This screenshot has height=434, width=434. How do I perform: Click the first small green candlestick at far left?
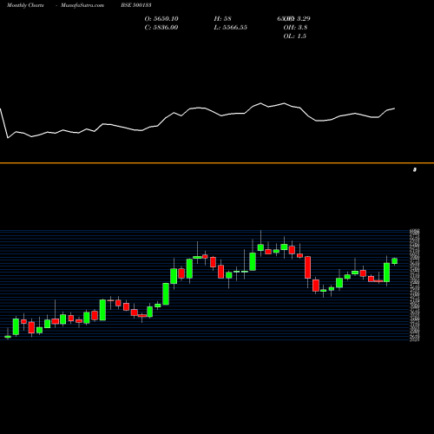pos(8,337)
